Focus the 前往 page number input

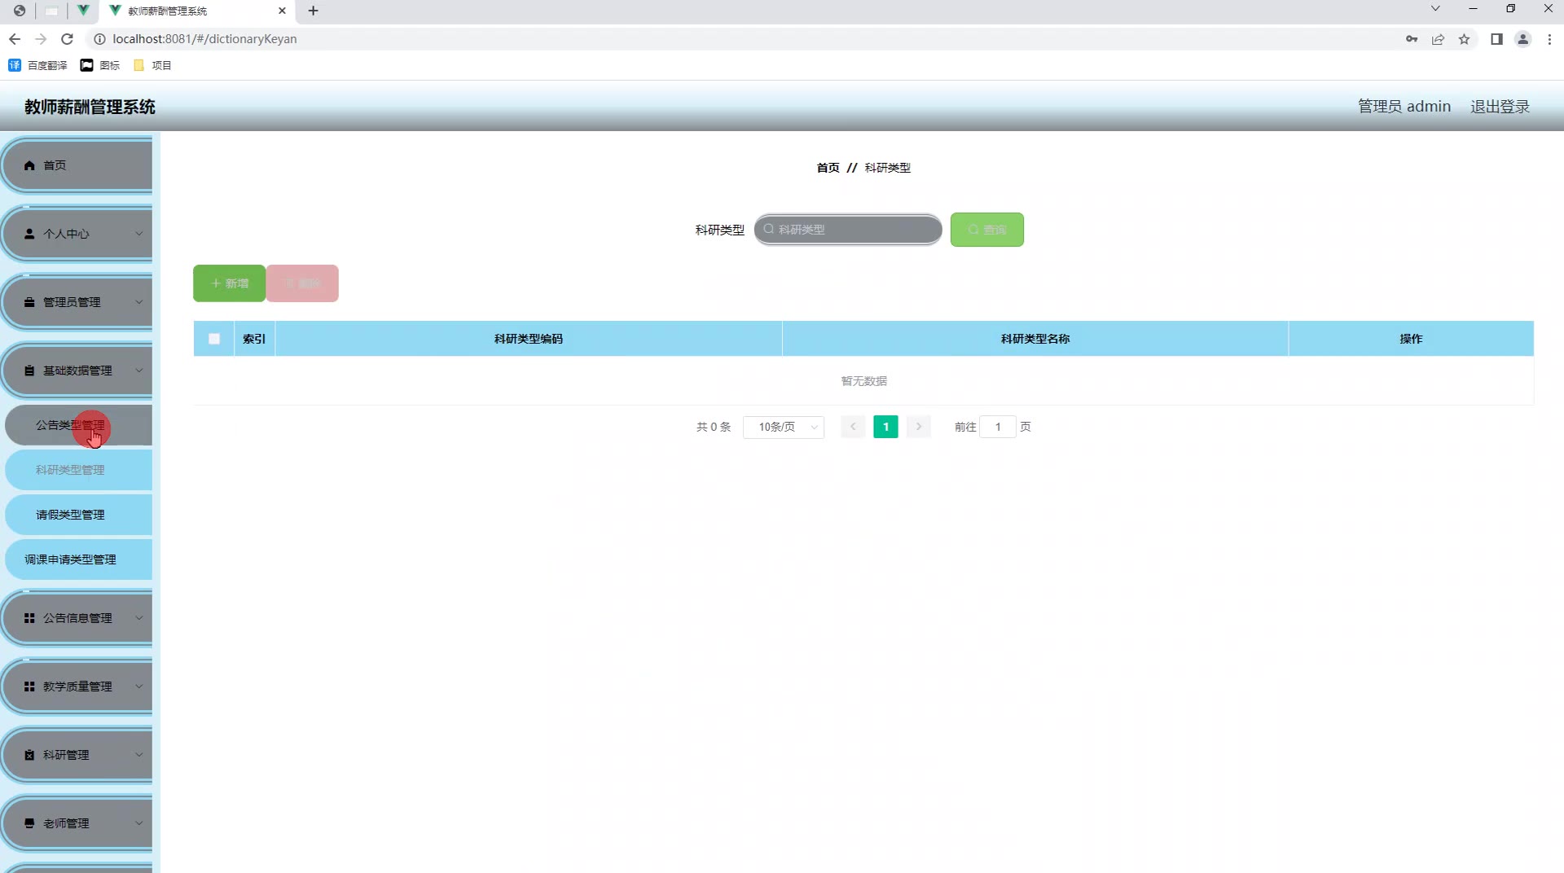click(998, 427)
